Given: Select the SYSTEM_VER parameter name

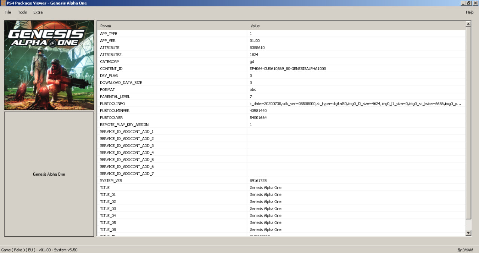Looking at the screenshot, I should point(111,181).
